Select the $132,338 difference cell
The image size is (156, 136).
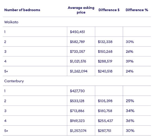(x=105, y=42)
